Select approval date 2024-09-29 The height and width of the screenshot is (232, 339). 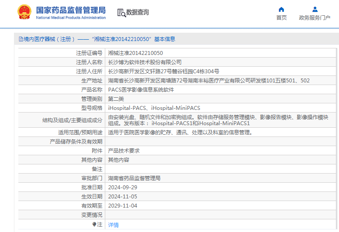tap(123, 188)
